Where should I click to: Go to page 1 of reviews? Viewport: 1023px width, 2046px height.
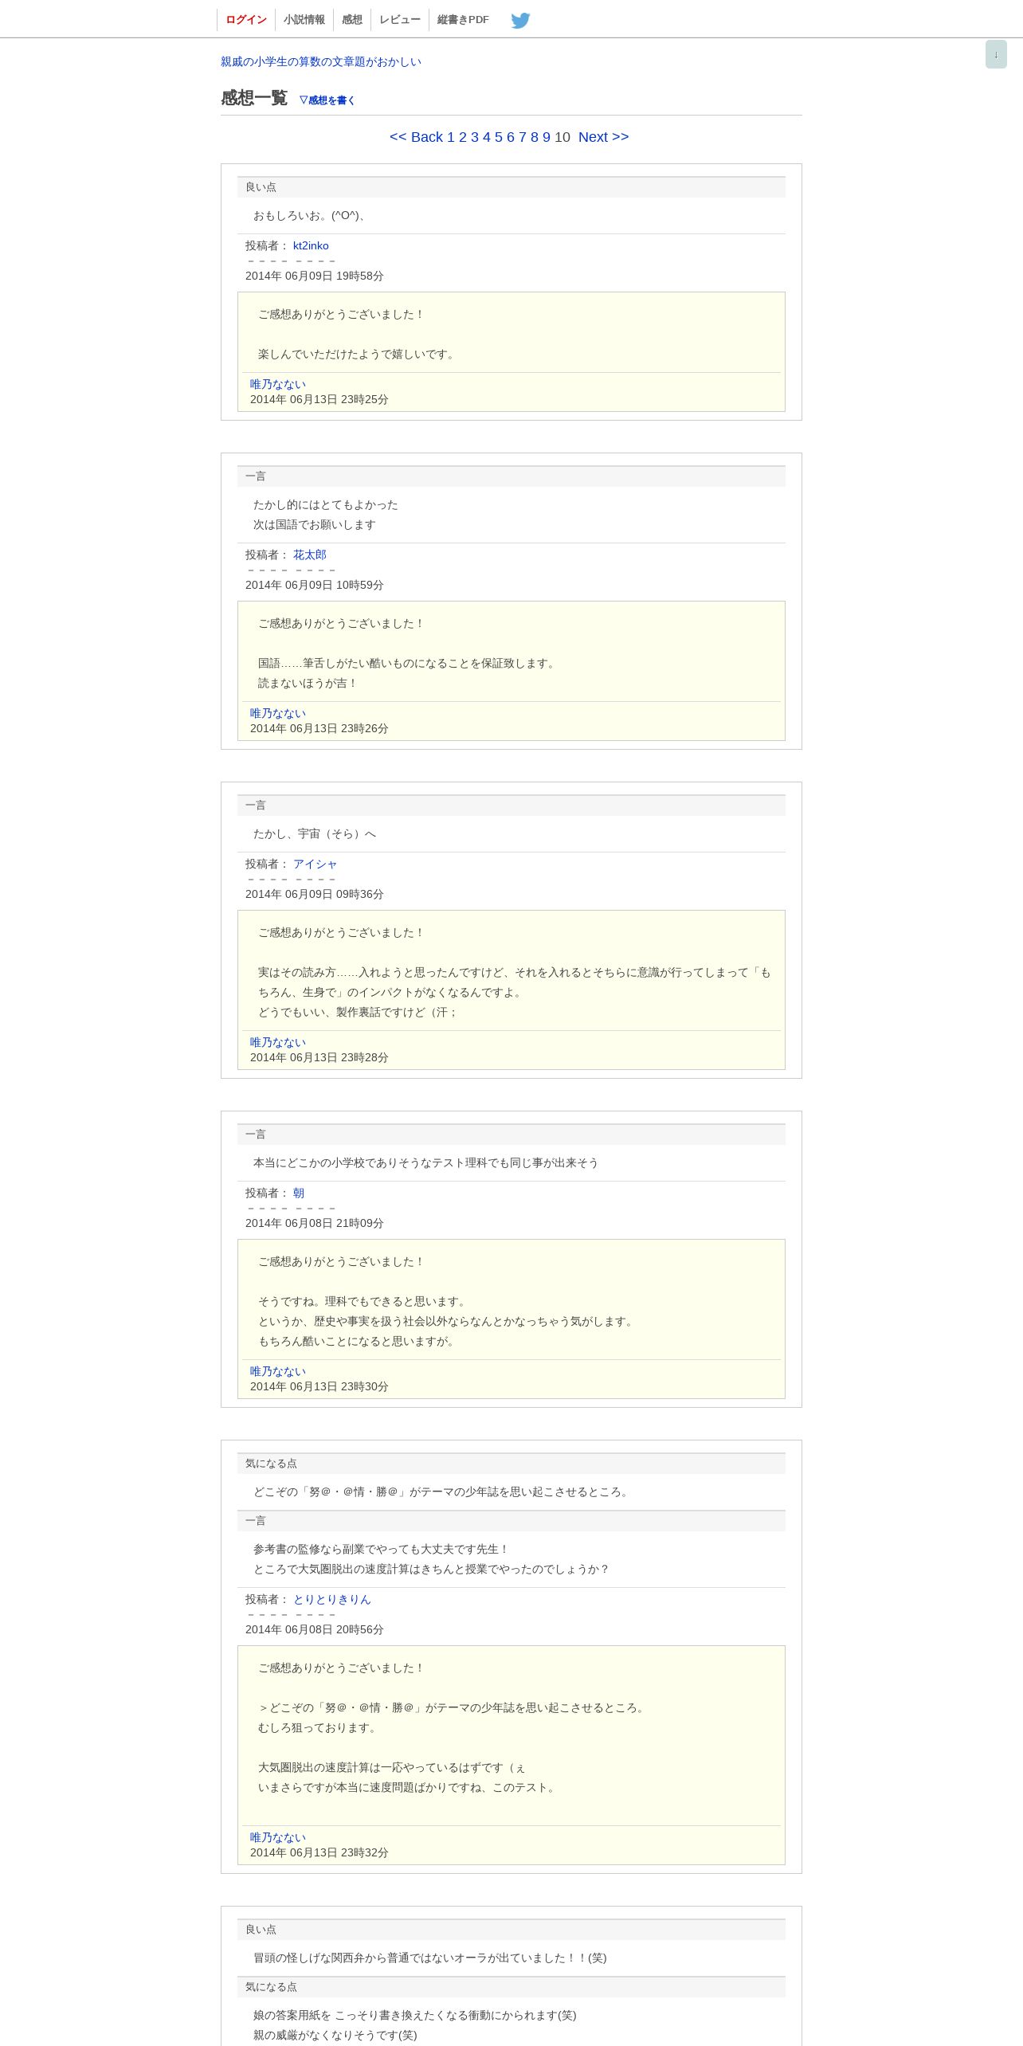click(x=451, y=137)
